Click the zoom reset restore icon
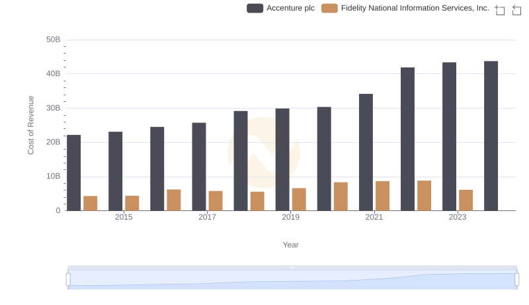529x305 pixels. pyautogui.click(x=516, y=10)
